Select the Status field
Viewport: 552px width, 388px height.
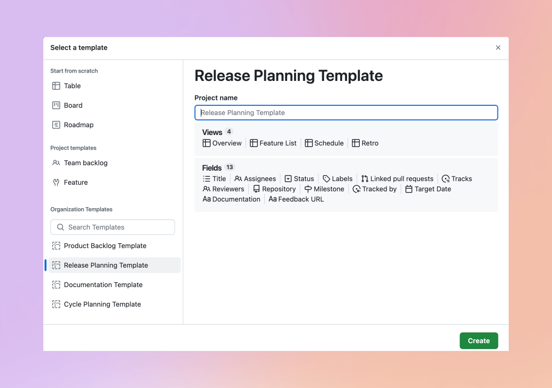coord(299,178)
